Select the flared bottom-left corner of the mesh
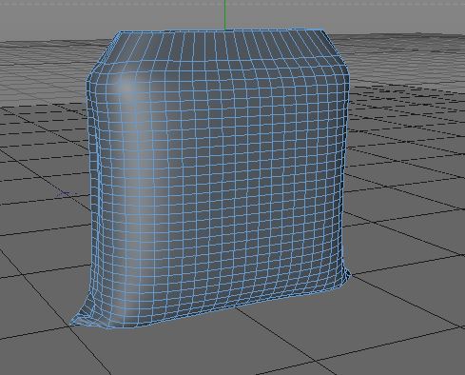This screenshot has height=375, width=465. coord(83,317)
